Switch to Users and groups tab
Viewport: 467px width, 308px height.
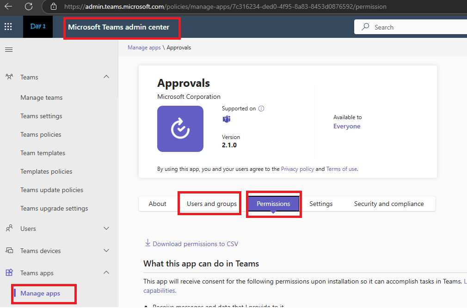coord(211,204)
